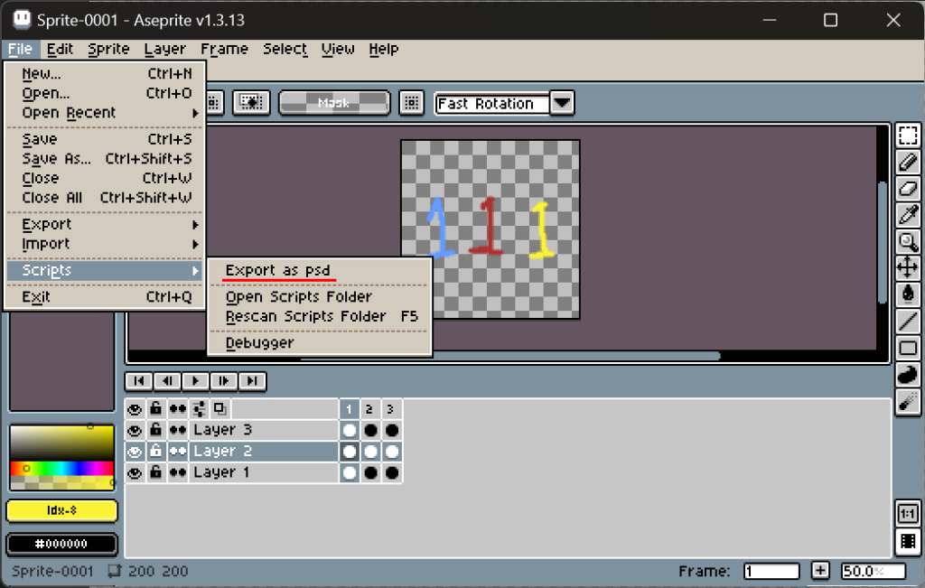Open the View menu
This screenshot has width=925, height=588.
coord(338,49)
